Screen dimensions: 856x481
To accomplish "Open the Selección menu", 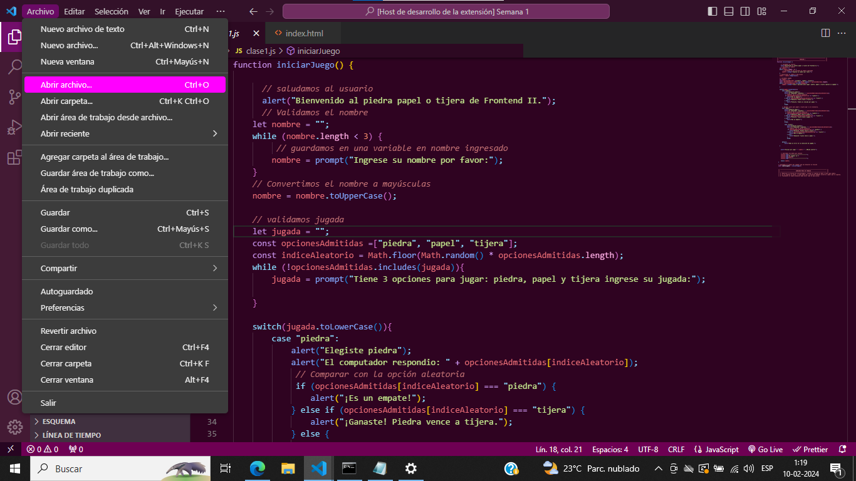I will pyautogui.click(x=112, y=11).
